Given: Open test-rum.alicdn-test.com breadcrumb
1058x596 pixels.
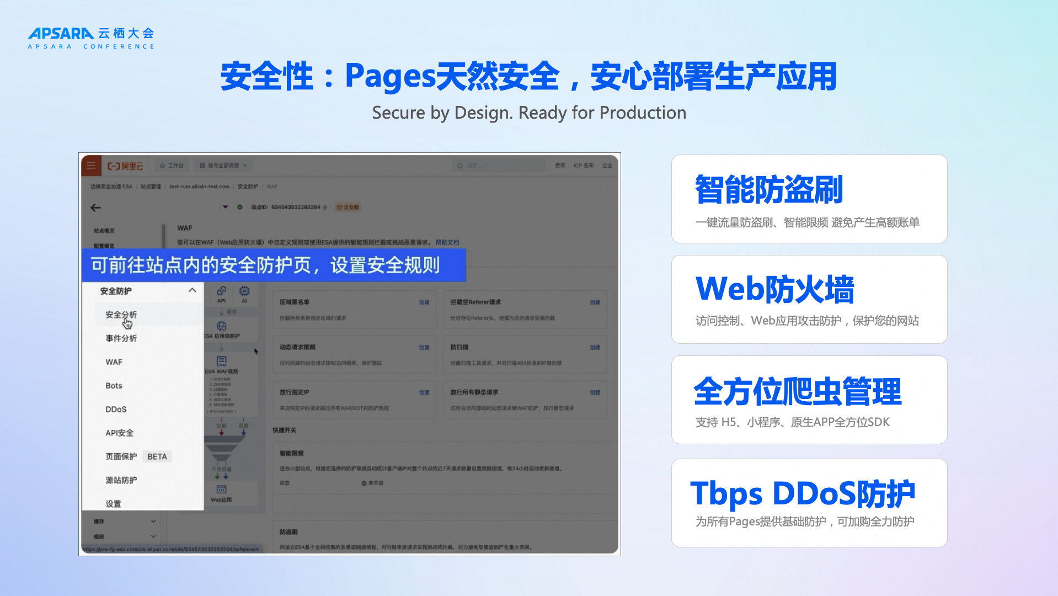Looking at the screenshot, I should 199,187.
